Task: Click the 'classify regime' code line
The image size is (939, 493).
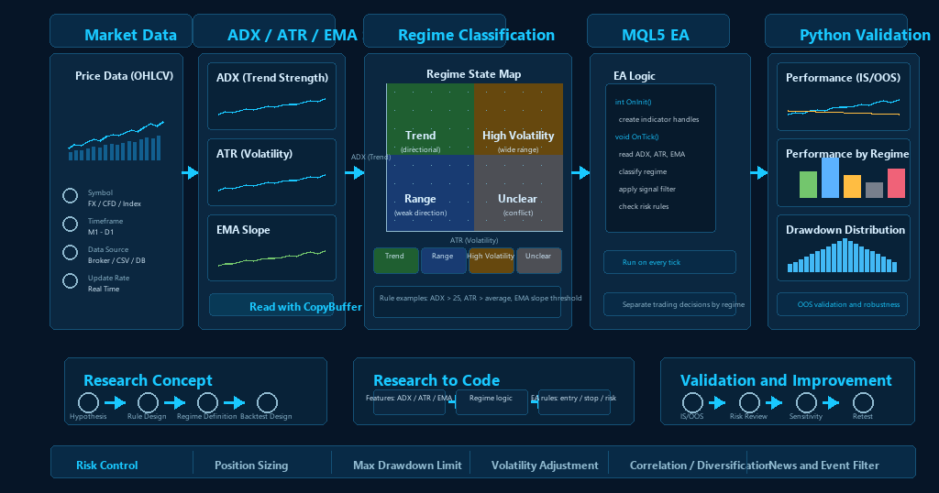Action: coord(643,171)
